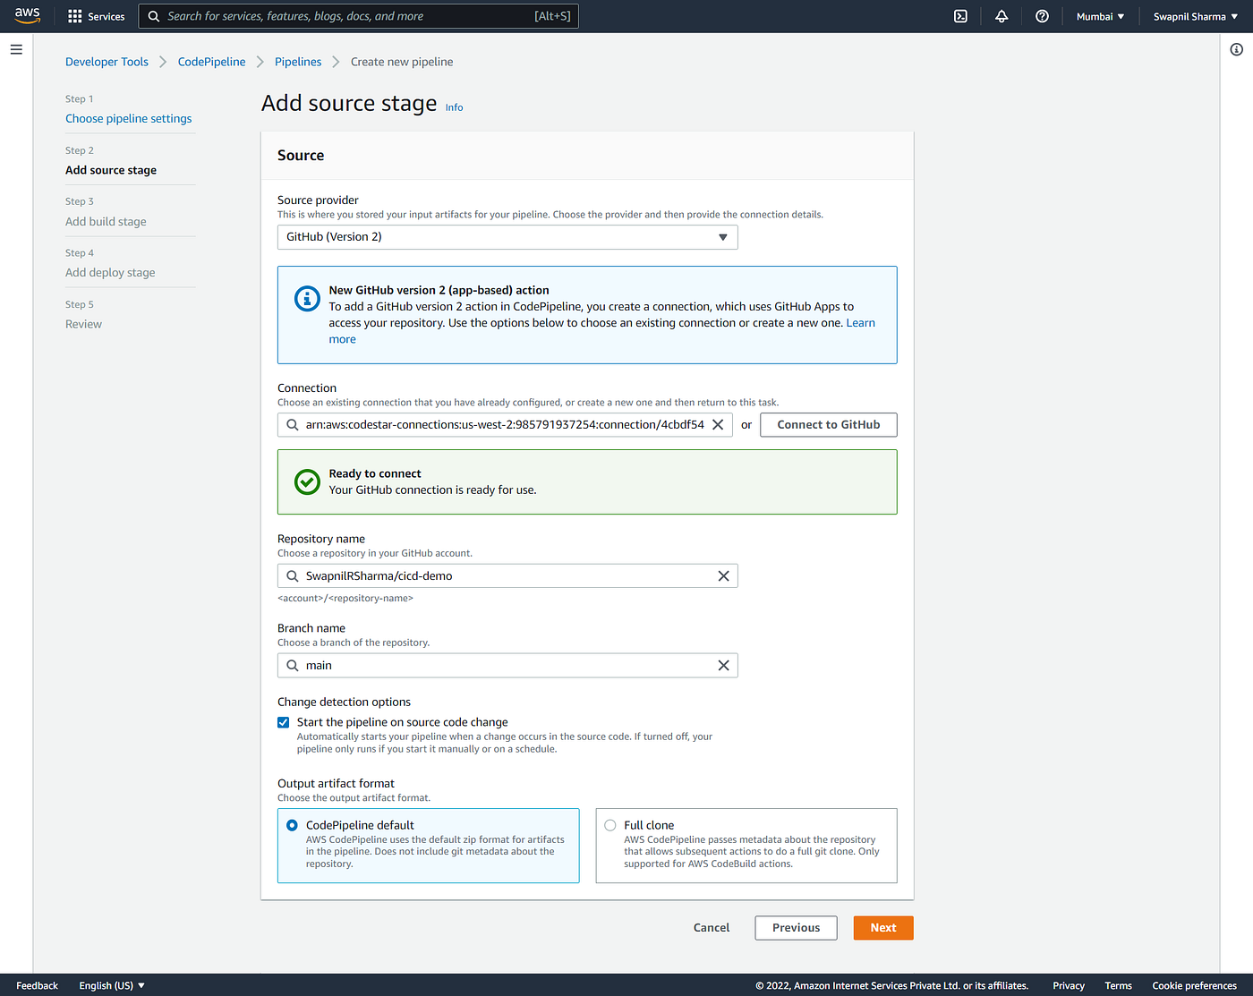1253x996 pixels.
Task: Open the Feedback link in footer
Action: [37, 985]
